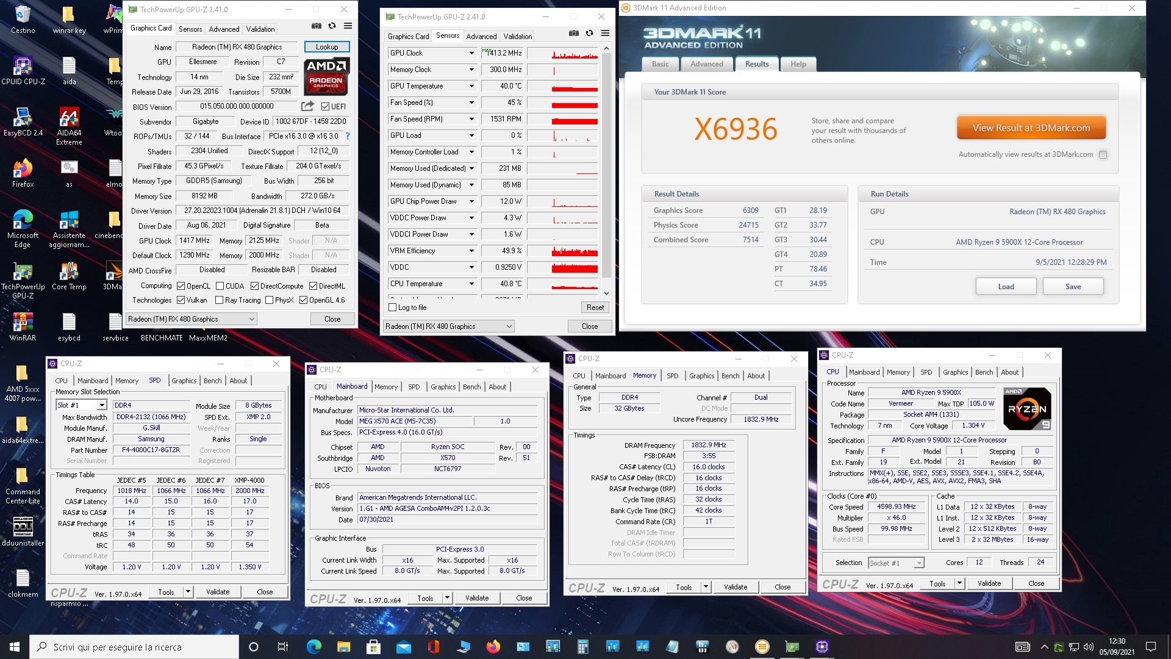This screenshot has width=1171, height=659.
Task: Open TechPowerUp GPU-Z desktop icon
Action: (x=23, y=280)
